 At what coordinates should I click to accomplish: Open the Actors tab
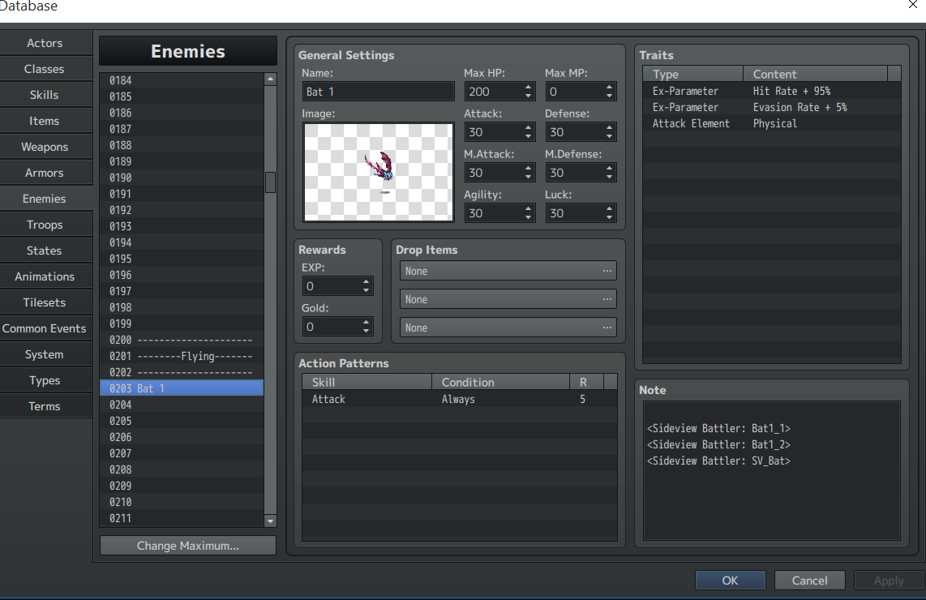pos(45,43)
